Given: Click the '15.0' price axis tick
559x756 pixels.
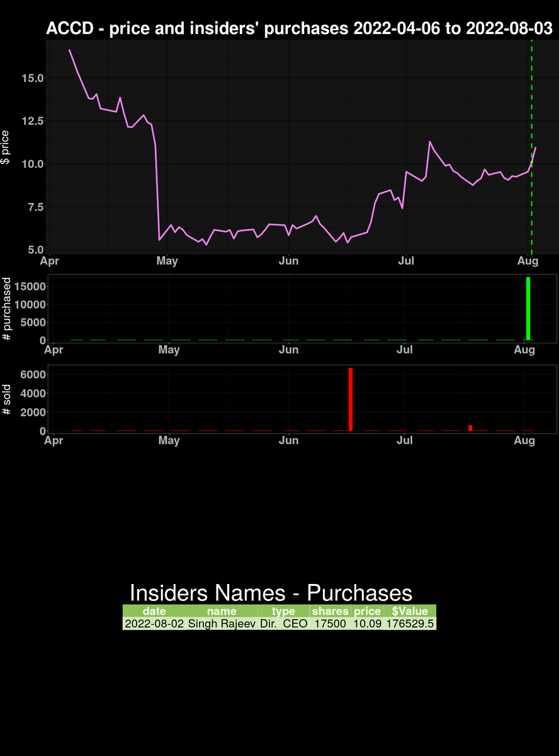Looking at the screenshot, I should [x=31, y=78].
